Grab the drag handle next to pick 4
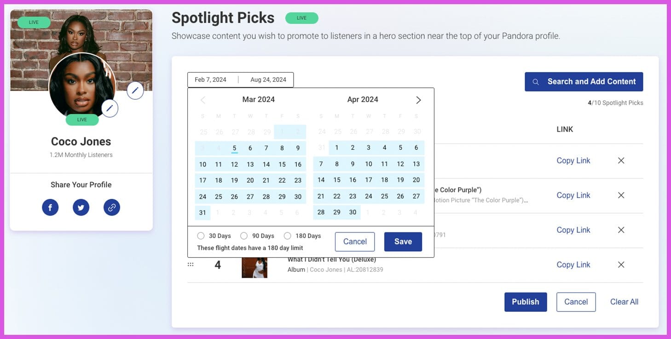This screenshot has height=339, width=671. click(191, 264)
